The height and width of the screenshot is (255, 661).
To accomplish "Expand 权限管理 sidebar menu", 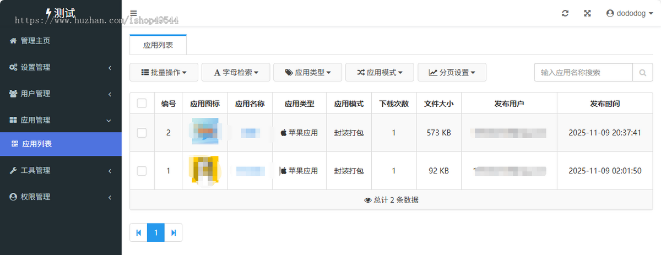I will tap(61, 197).
